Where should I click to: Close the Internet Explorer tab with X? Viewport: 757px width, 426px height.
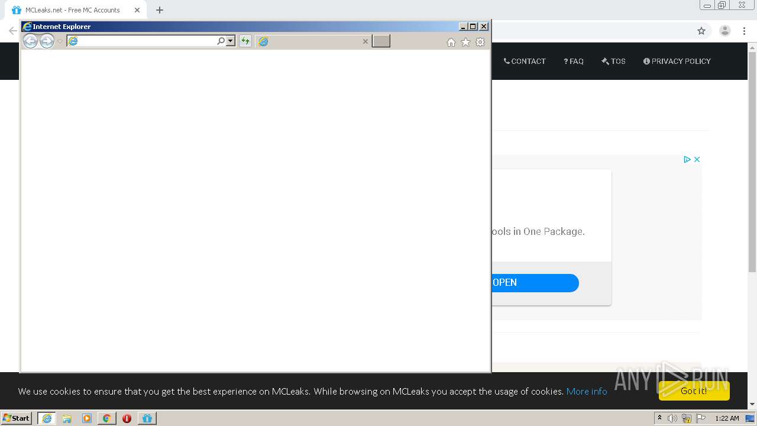[365, 41]
